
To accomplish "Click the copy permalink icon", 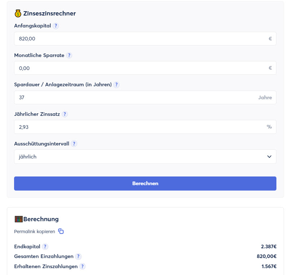I will 61,231.
